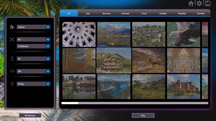Click the Multiplayer button
The image size is (216, 121).
[30, 115]
